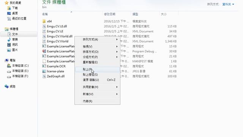Viewport: 243px width, 137px height.
Task: Click the Desktop icon in sidebar
Action: click(x=9, y=13)
